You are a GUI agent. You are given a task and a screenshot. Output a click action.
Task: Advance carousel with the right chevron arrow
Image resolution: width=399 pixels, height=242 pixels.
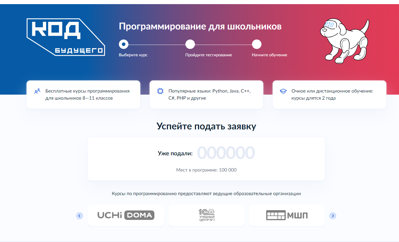pos(333,216)
